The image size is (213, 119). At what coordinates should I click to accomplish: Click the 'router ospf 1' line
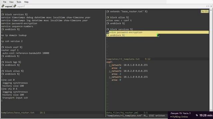pos(10,50)
